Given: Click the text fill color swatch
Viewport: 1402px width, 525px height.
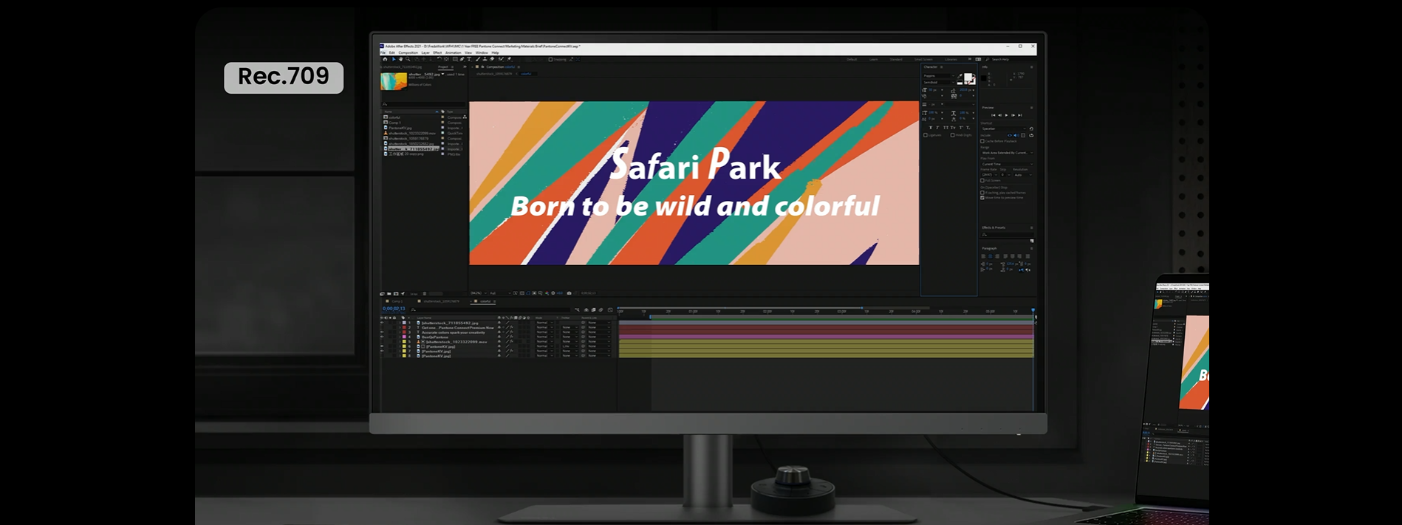Looking at the screenshot, I should click(x=968, y=78).
